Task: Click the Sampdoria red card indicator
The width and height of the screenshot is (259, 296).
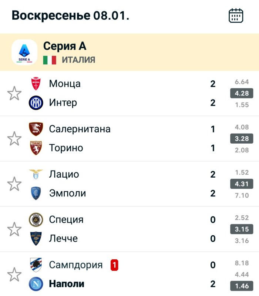Action: (x=114, y=265)
